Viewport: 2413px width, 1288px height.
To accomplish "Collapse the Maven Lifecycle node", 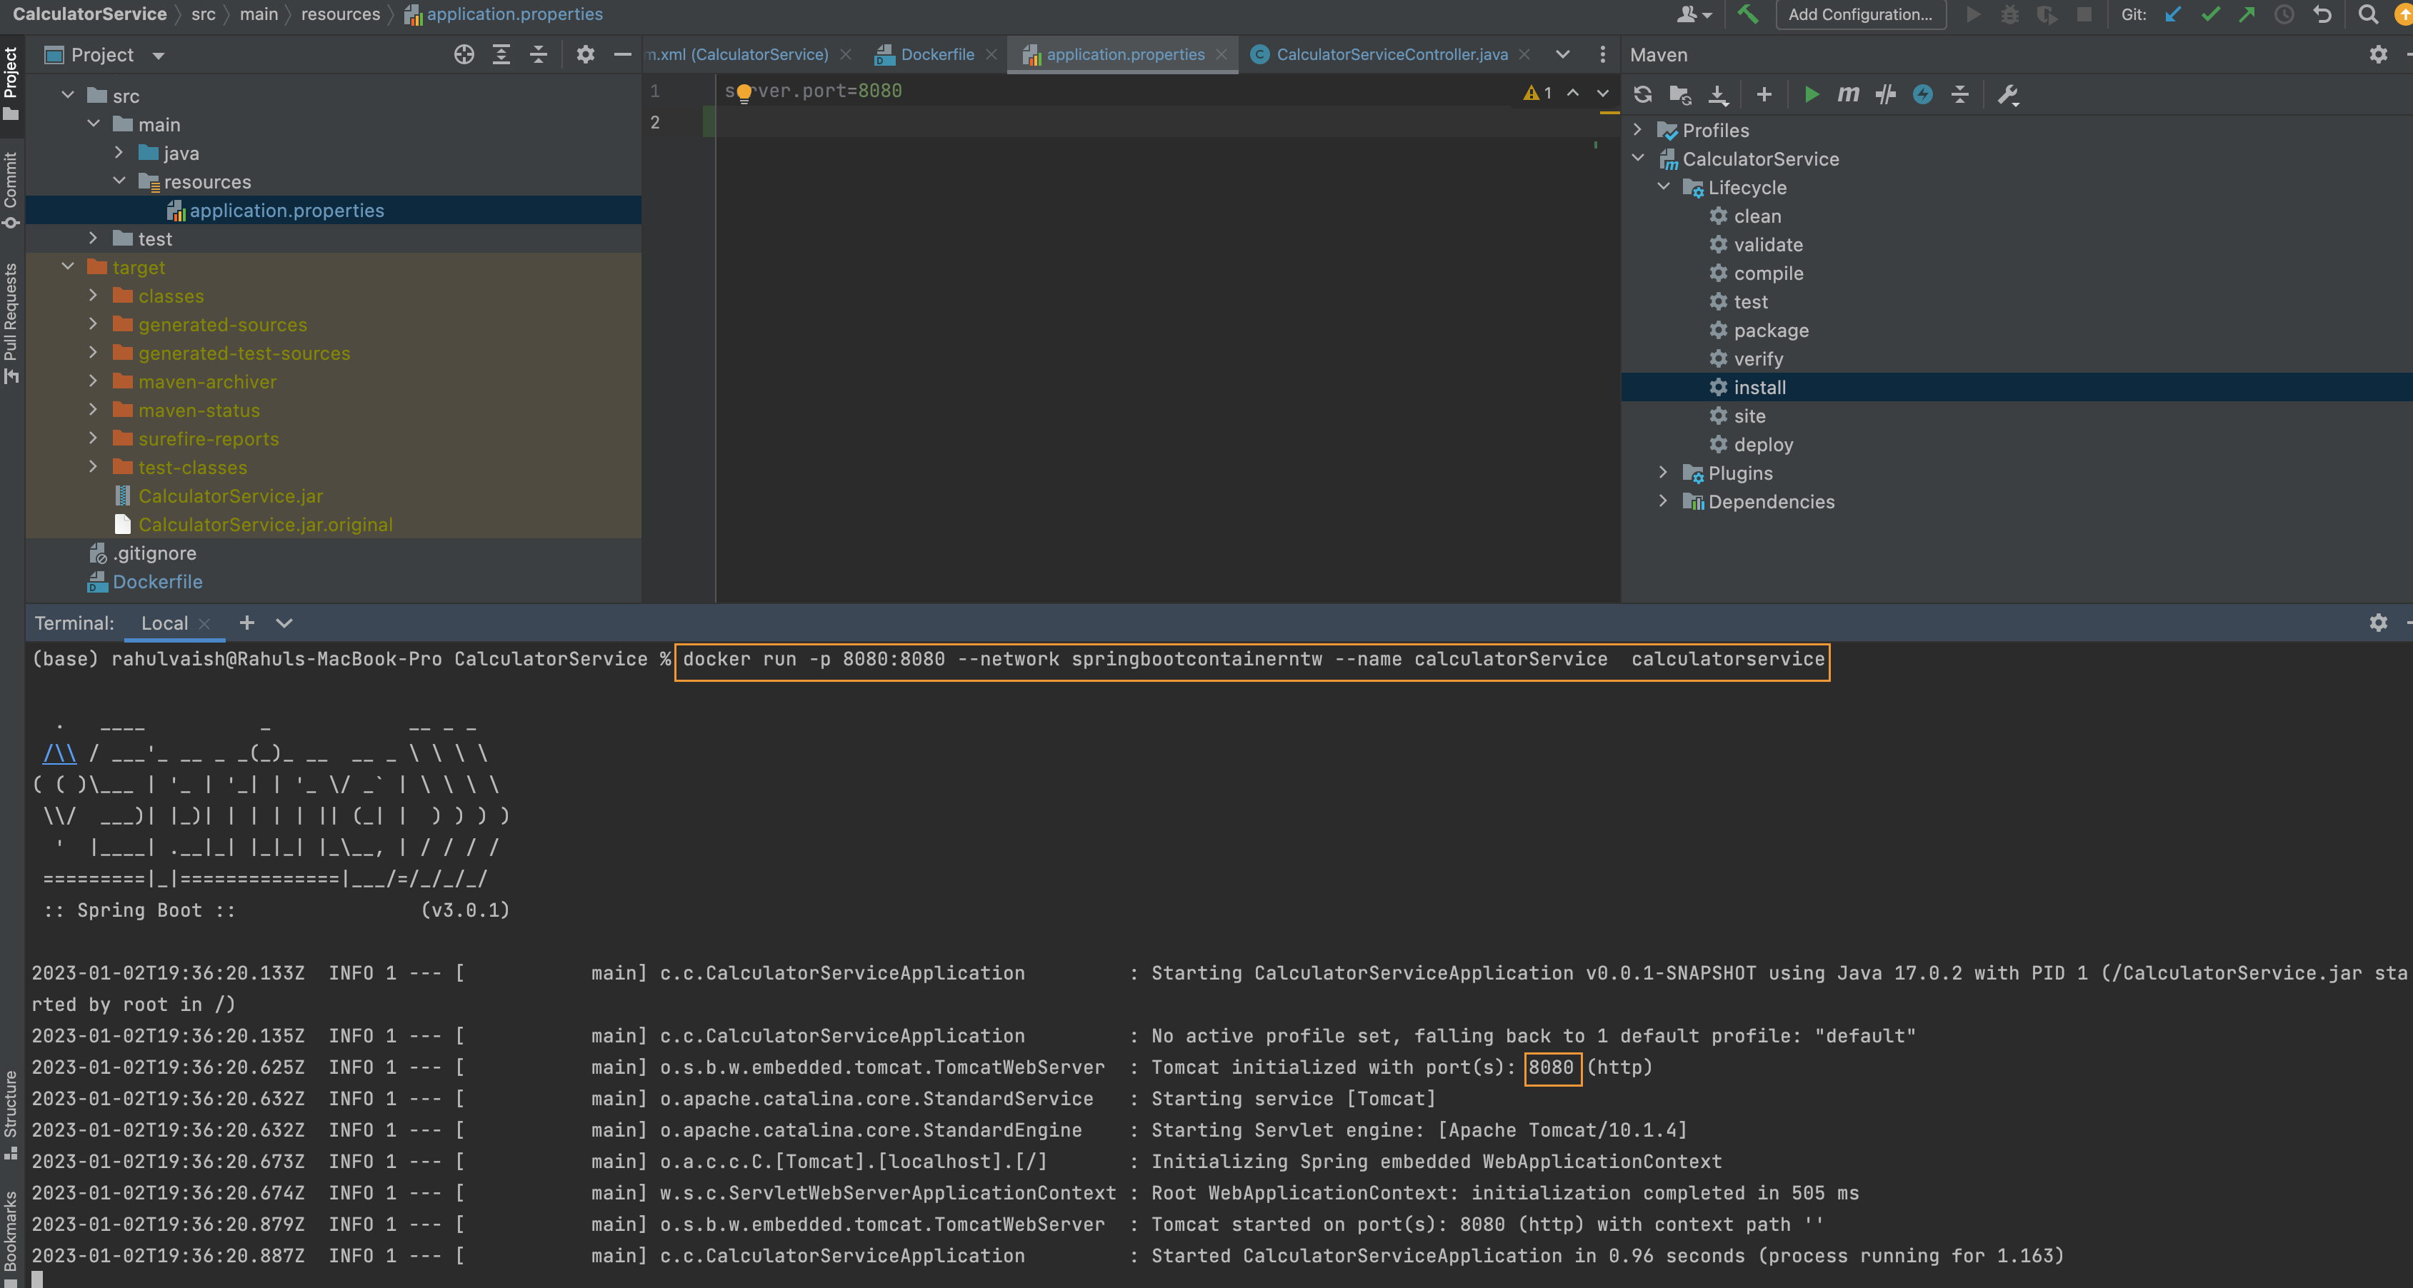I will [x=1664, y=187].
